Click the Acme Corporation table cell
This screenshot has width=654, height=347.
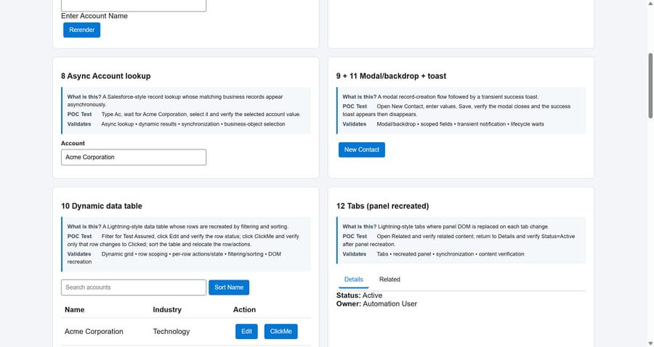[94, 332]
